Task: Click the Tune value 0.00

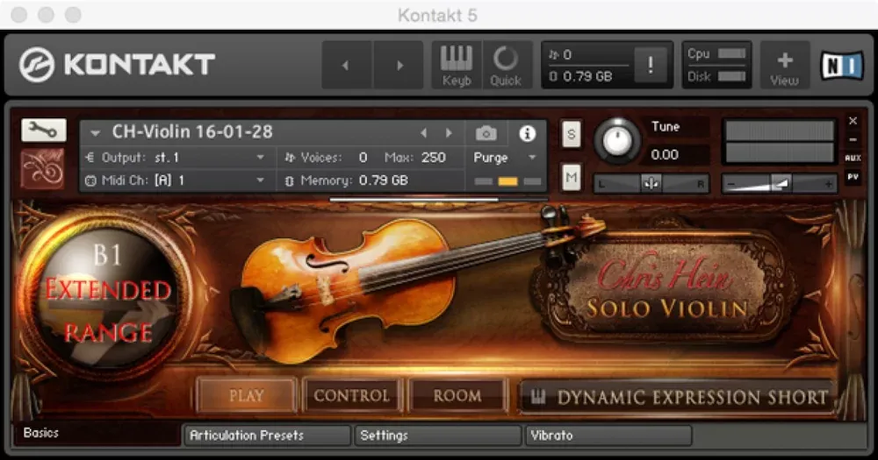Action: [665, 154]
